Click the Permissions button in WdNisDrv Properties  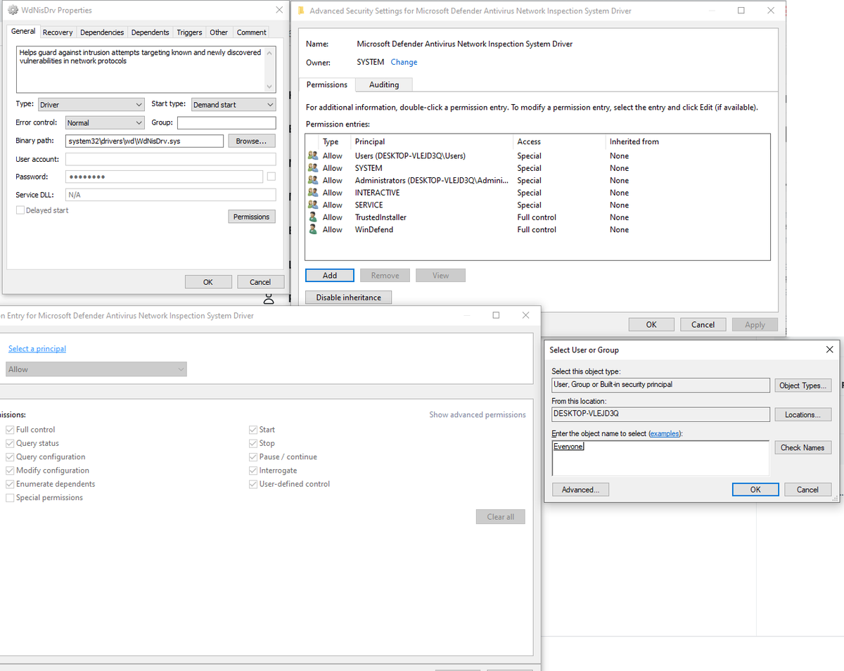click(252, 217)
